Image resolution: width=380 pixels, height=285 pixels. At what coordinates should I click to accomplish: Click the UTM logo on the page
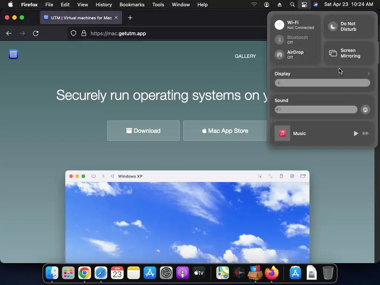[13, 54]
